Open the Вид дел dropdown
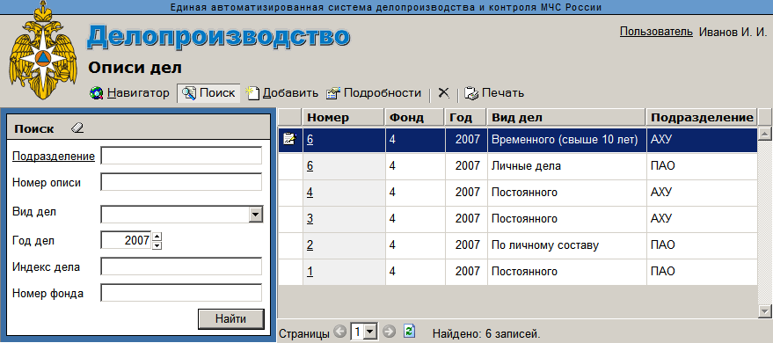 point(255,215)
